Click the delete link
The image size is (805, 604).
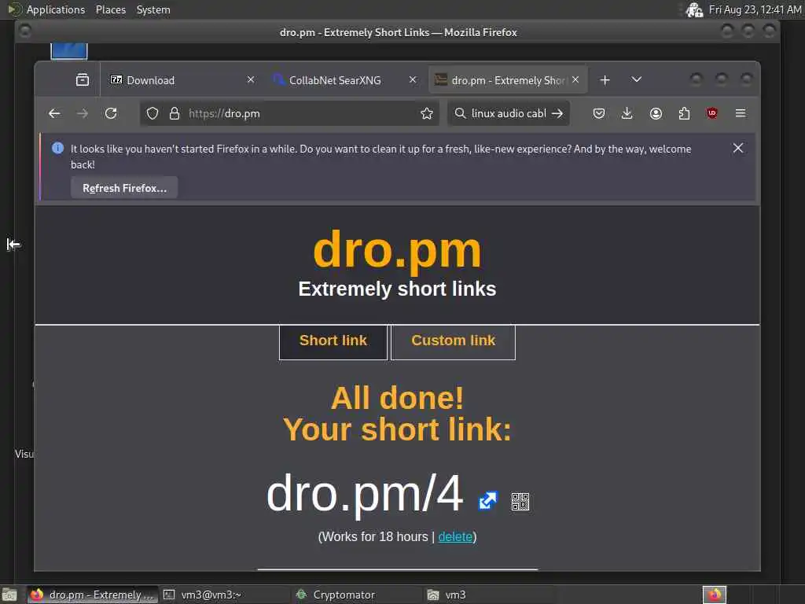[455, 536]
